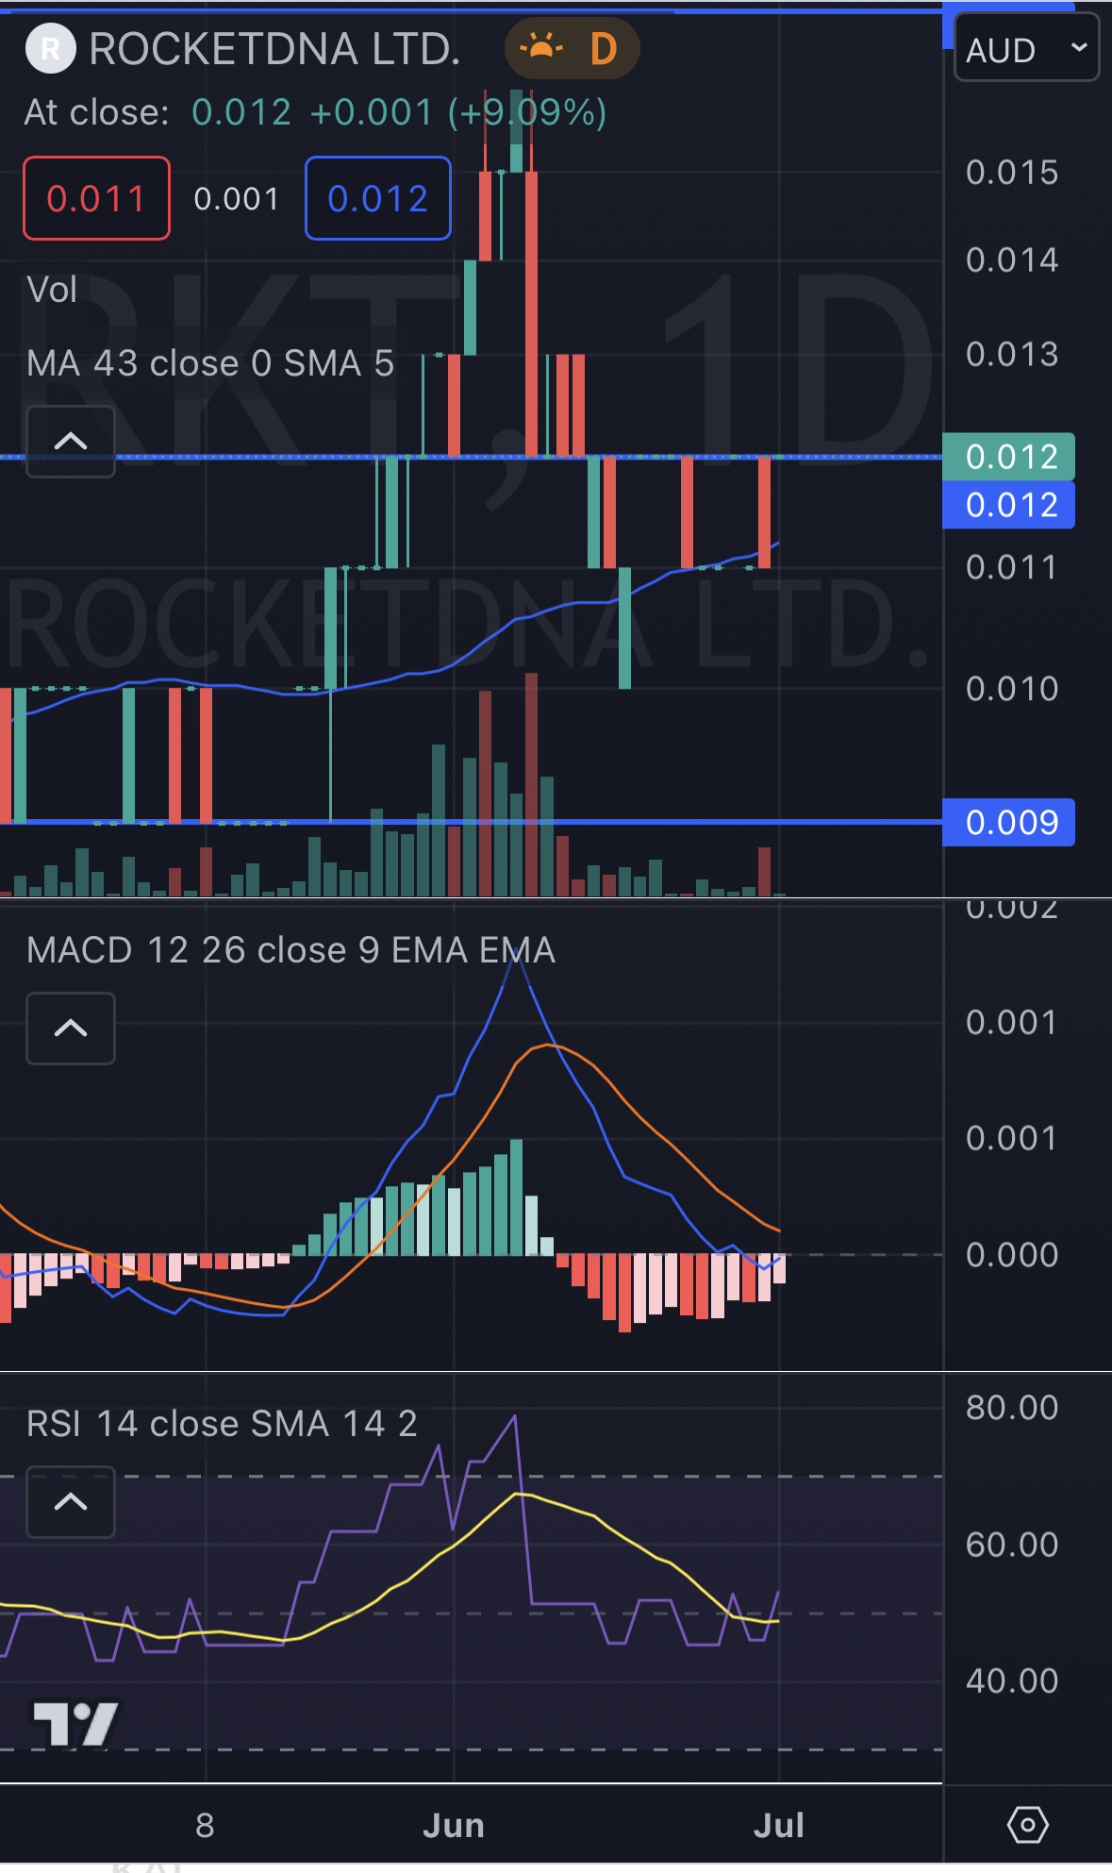The width and height of the screenshot is (1112, 1873).
Task: Tap the red 0.011 sell price button
Action: click(x=96, y=198)
